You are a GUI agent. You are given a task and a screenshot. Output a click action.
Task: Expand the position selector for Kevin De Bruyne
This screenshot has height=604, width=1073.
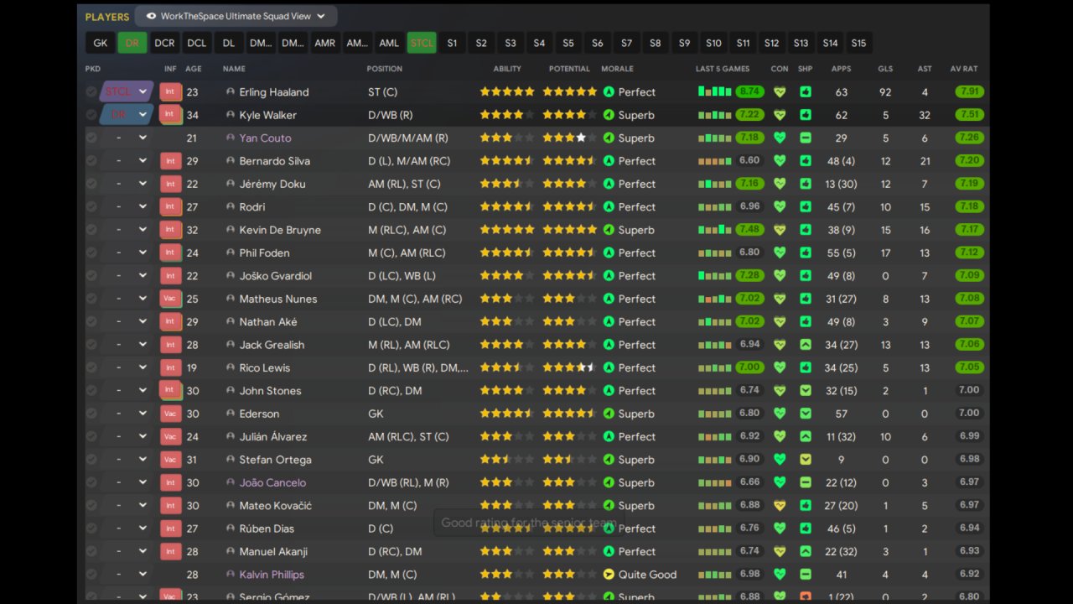tap(143, 230)
